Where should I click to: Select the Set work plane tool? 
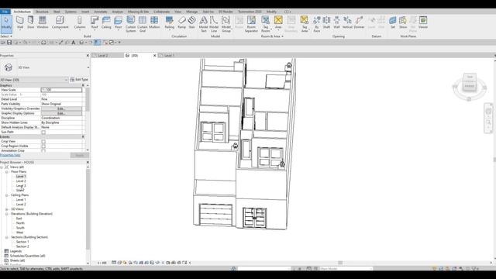point(393,22)
